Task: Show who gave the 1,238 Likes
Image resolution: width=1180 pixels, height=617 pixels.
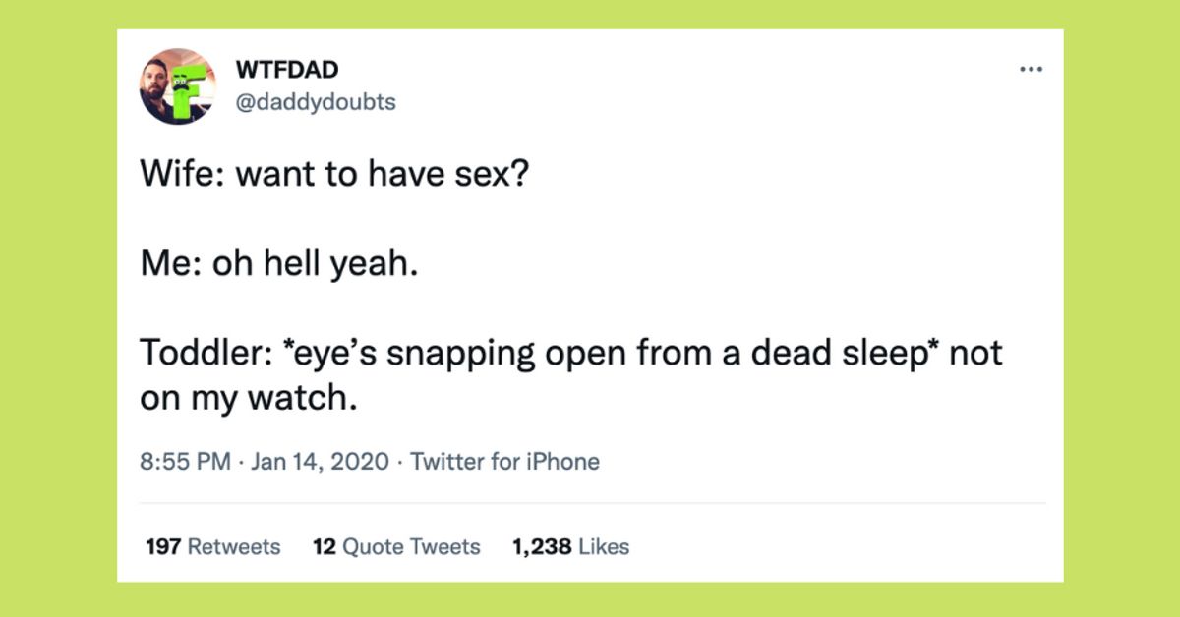Action: tap(570, 546)
